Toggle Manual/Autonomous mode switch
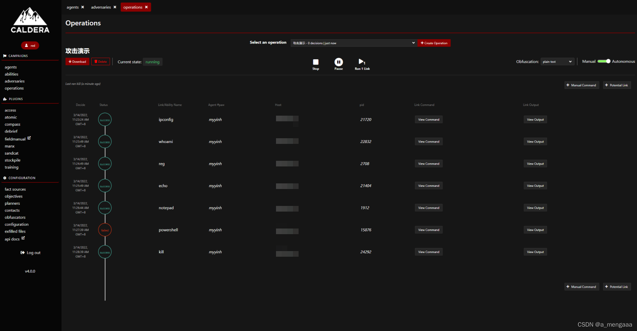 [x=604, y=61]
